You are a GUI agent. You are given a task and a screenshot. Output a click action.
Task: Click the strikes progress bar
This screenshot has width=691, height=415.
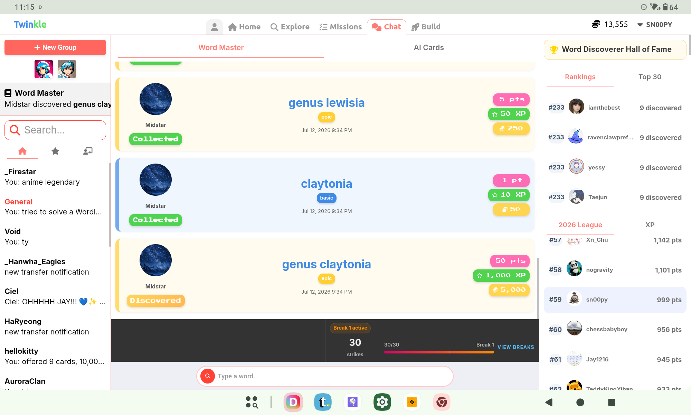point(439,352)
